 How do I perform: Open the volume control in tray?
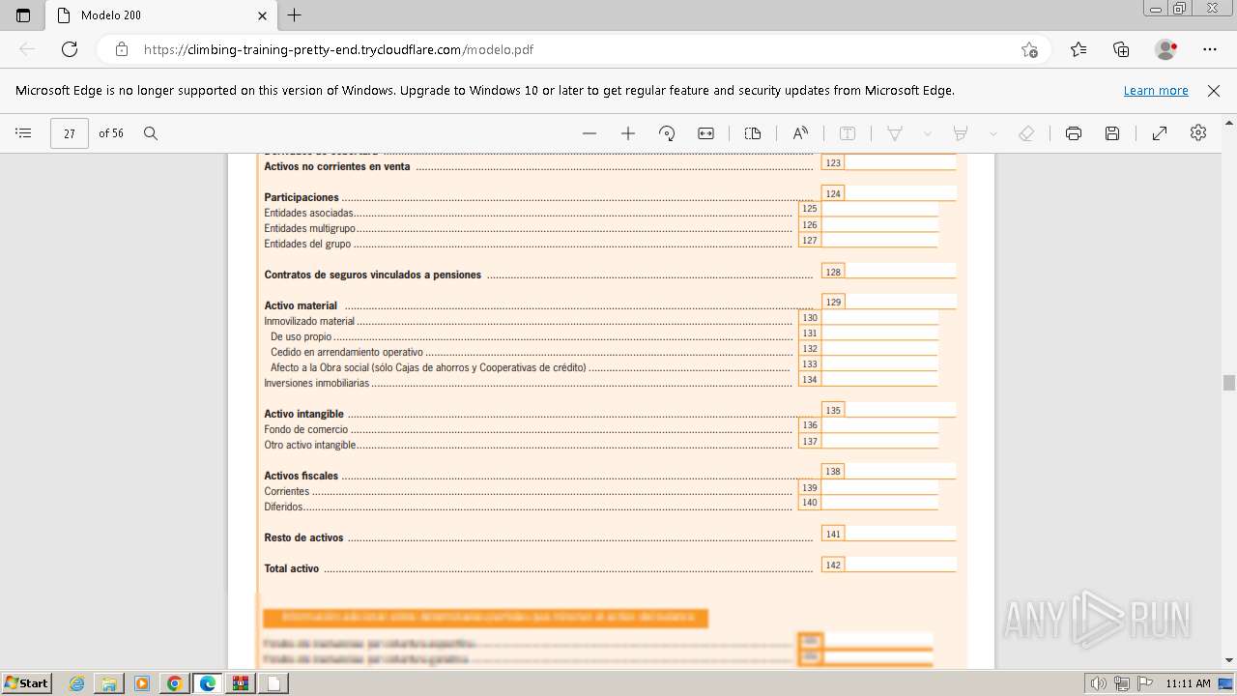point(1098,683)
